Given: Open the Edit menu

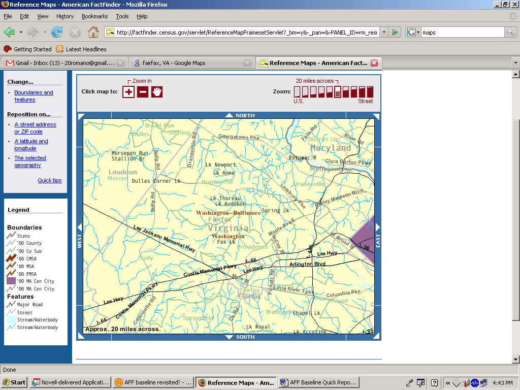Looking at the screenshot, I should pos(24,16).
